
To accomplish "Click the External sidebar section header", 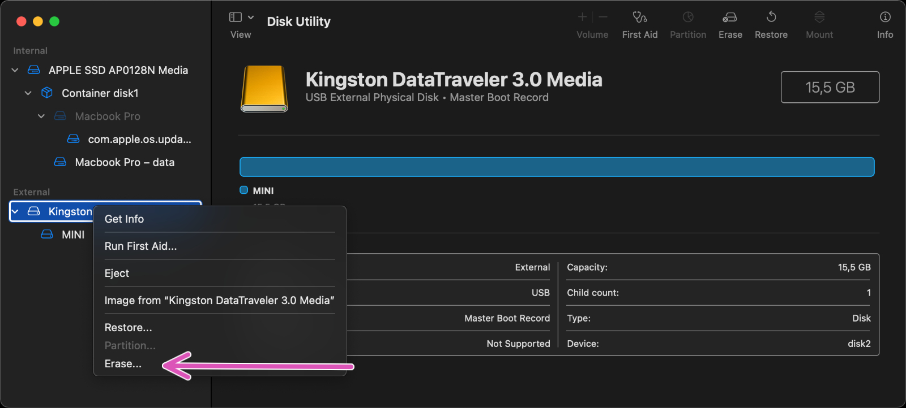I will click(32, 192).
